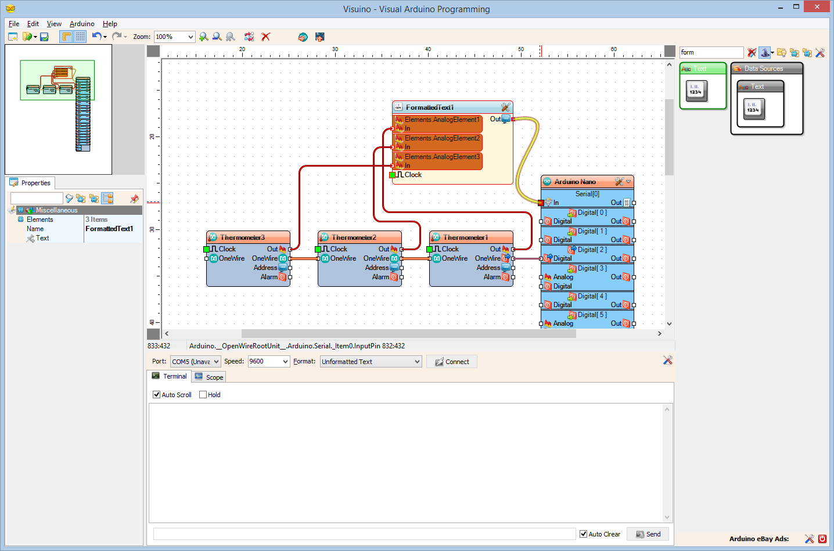Viewport: 834px width, 551px height.
Task: Open the Edit menu
Action: (x=33, y=24)
